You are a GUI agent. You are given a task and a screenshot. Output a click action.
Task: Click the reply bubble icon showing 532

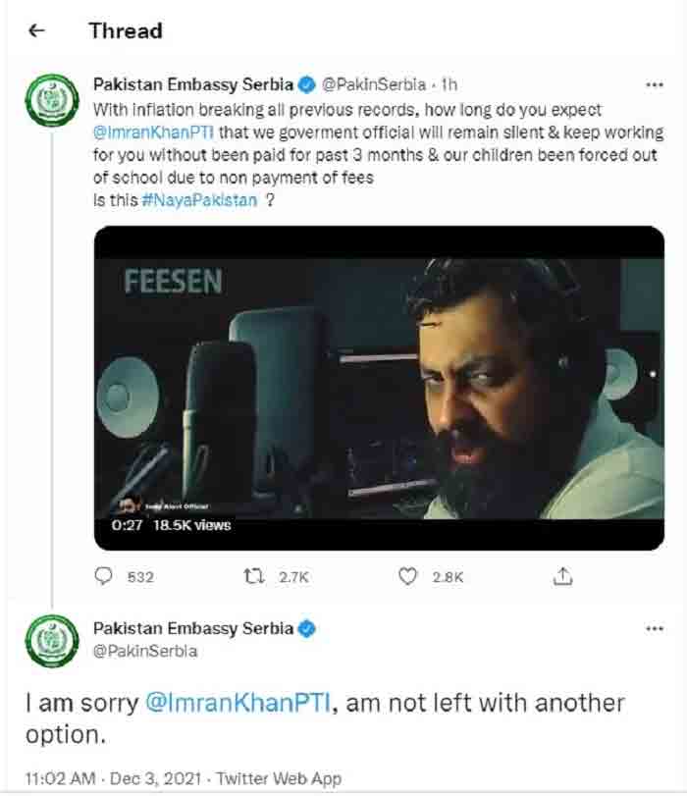coord(104,577)
